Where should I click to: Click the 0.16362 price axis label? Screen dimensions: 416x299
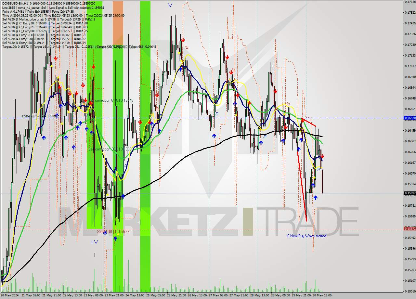410,141
